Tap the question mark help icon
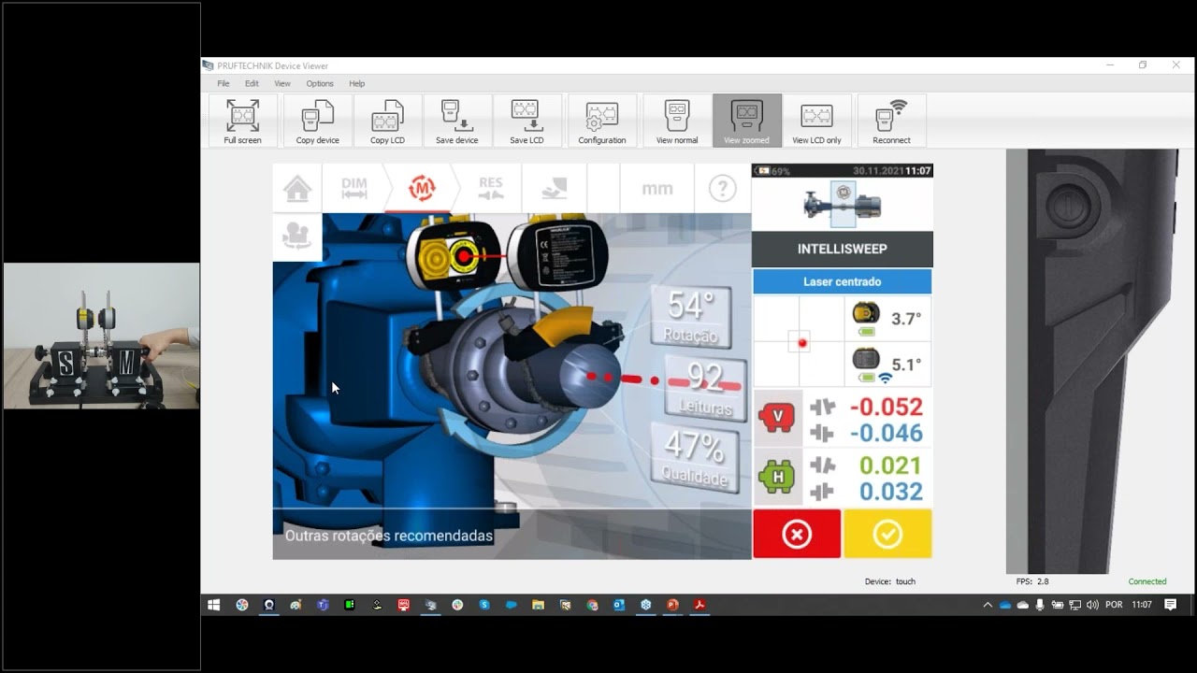 coord(722,189)
